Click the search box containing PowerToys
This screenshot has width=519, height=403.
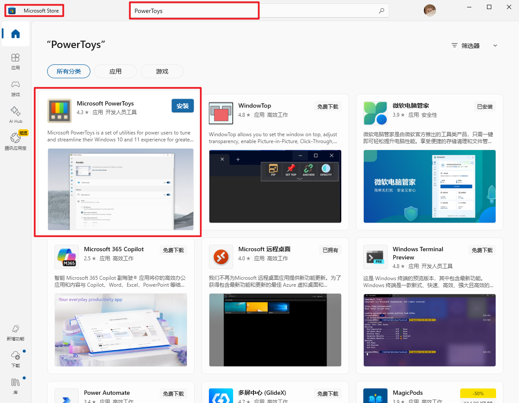coord(259,11)
